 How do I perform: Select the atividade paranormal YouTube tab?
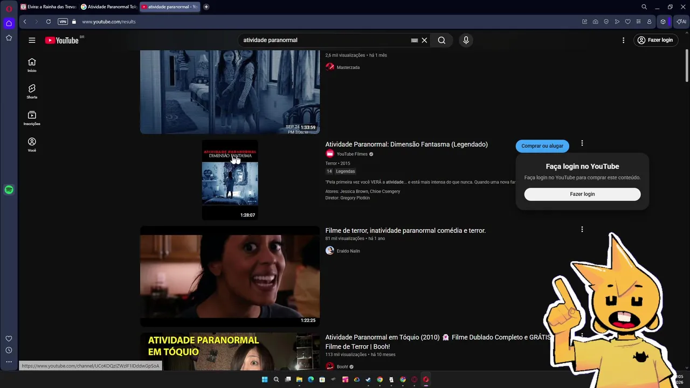click(169, 7)
